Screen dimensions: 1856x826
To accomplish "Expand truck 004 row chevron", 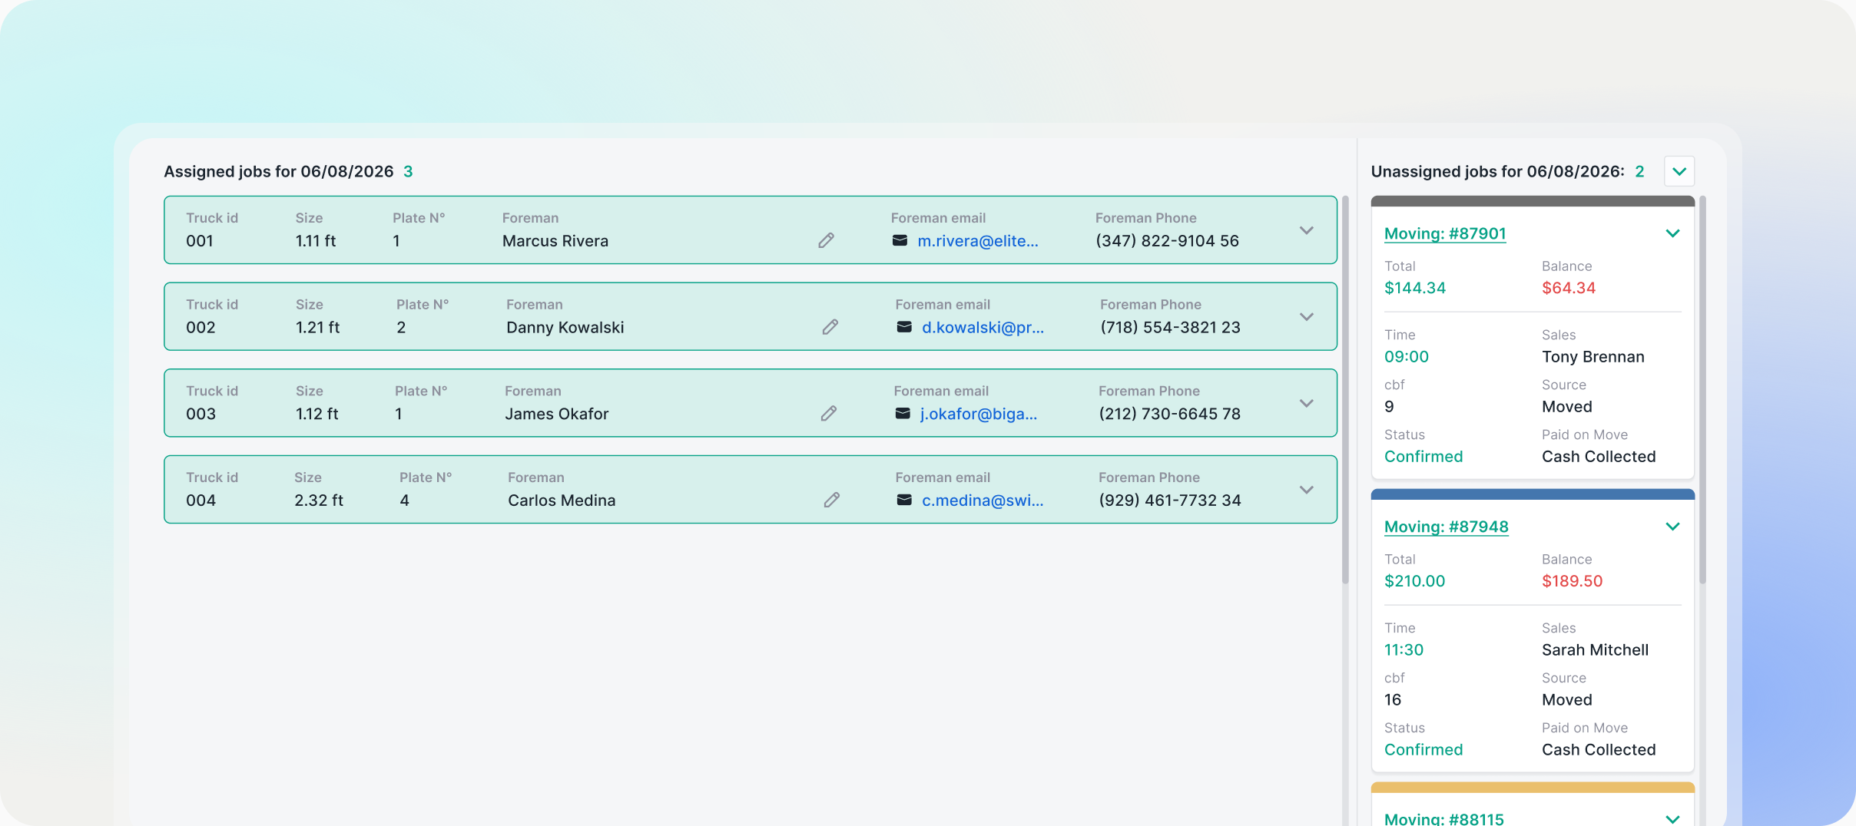I will (x=1306, y=489).
